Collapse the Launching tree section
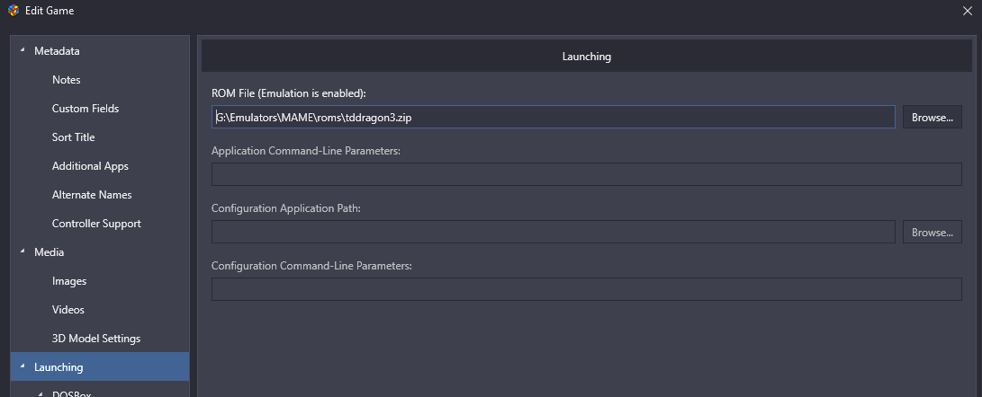Screen dimensions: 982x397 [x=23, y=367]
